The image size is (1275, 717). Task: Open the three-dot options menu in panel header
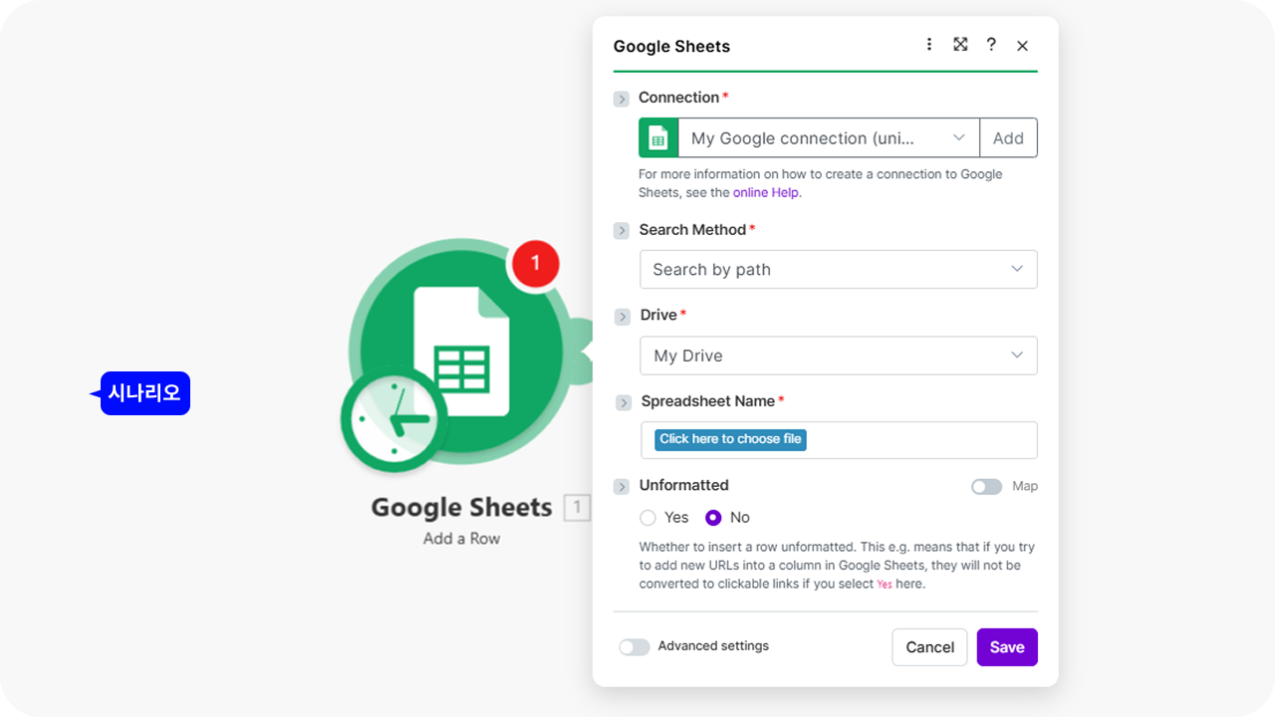click(929, 45)
